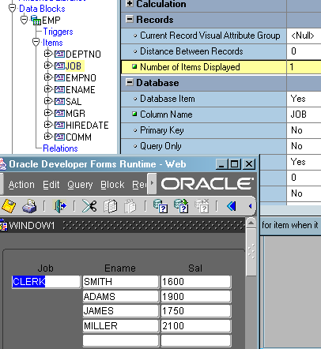Viewport: 321px width, 349px height.
Task: Expand the Calculation property group
Action: [130, 3]
